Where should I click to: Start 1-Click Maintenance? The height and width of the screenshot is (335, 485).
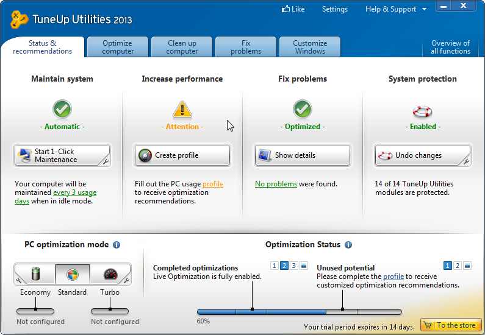point(62,155)
